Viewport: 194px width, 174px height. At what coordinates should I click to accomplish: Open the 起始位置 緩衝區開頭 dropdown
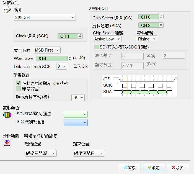[x=41, y=153]
